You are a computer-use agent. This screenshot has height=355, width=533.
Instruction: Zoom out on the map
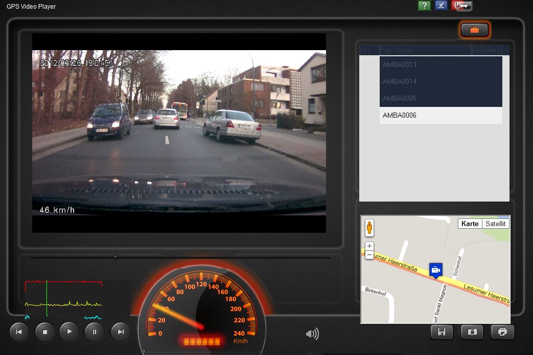369,255
